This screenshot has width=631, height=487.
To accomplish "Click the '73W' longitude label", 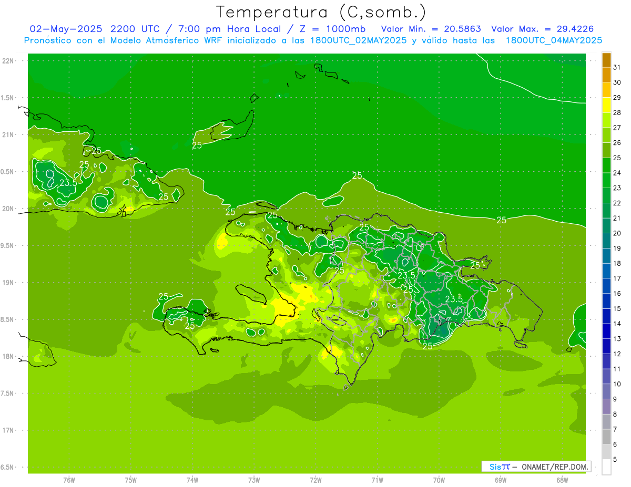I will [x=254, y=480].
